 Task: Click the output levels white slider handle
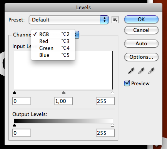pos(112,125)
